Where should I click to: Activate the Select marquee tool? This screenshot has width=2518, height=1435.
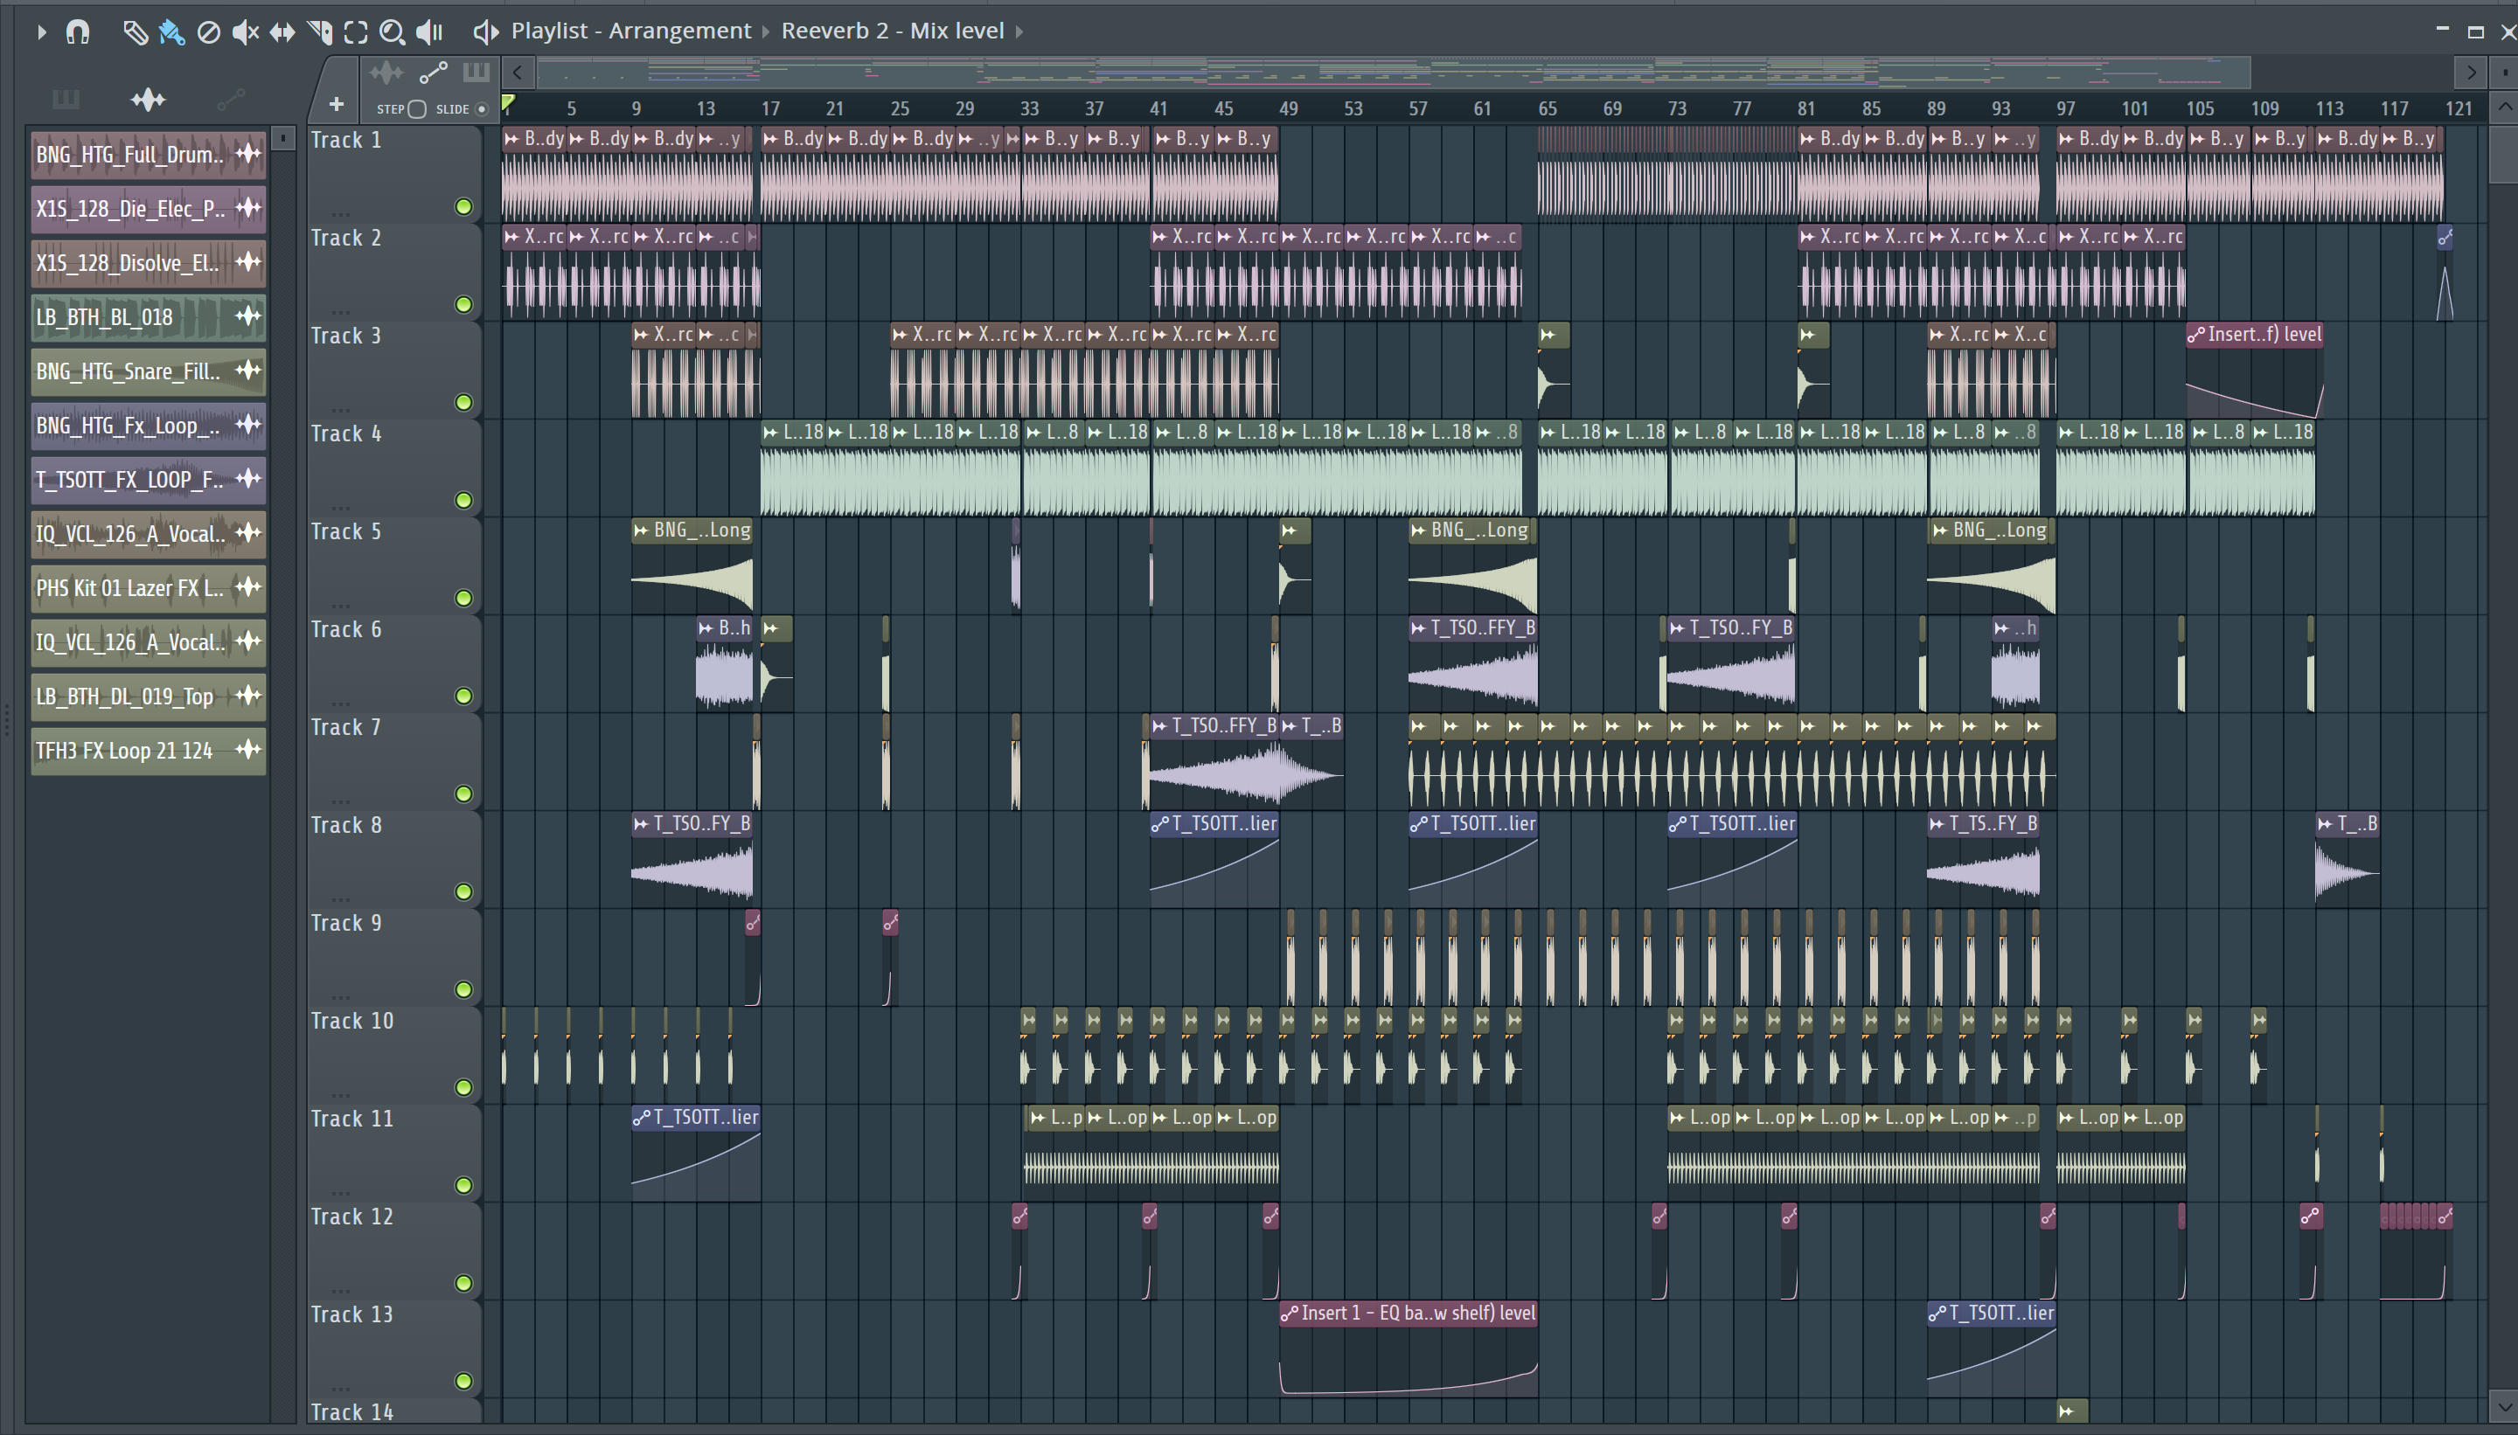tap(356, 31)
